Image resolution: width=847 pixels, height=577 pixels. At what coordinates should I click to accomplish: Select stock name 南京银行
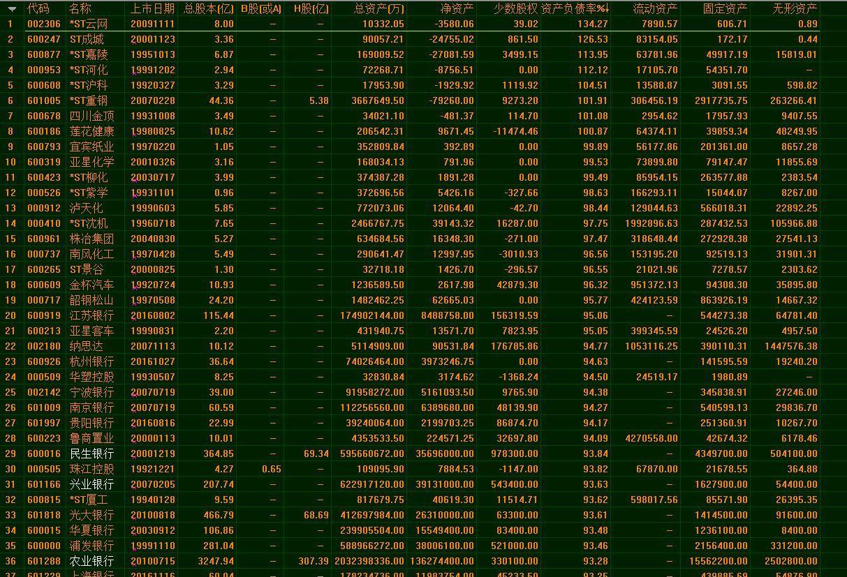(91, 407)
